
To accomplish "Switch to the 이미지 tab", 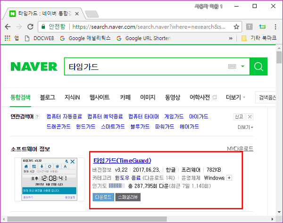I will point(148,98).
